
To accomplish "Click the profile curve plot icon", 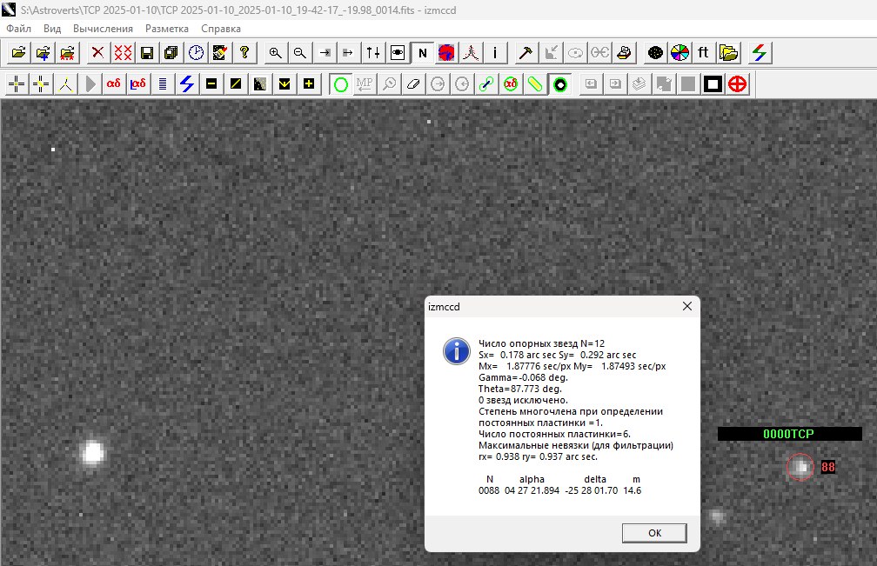I will click(x=471, y=53).
